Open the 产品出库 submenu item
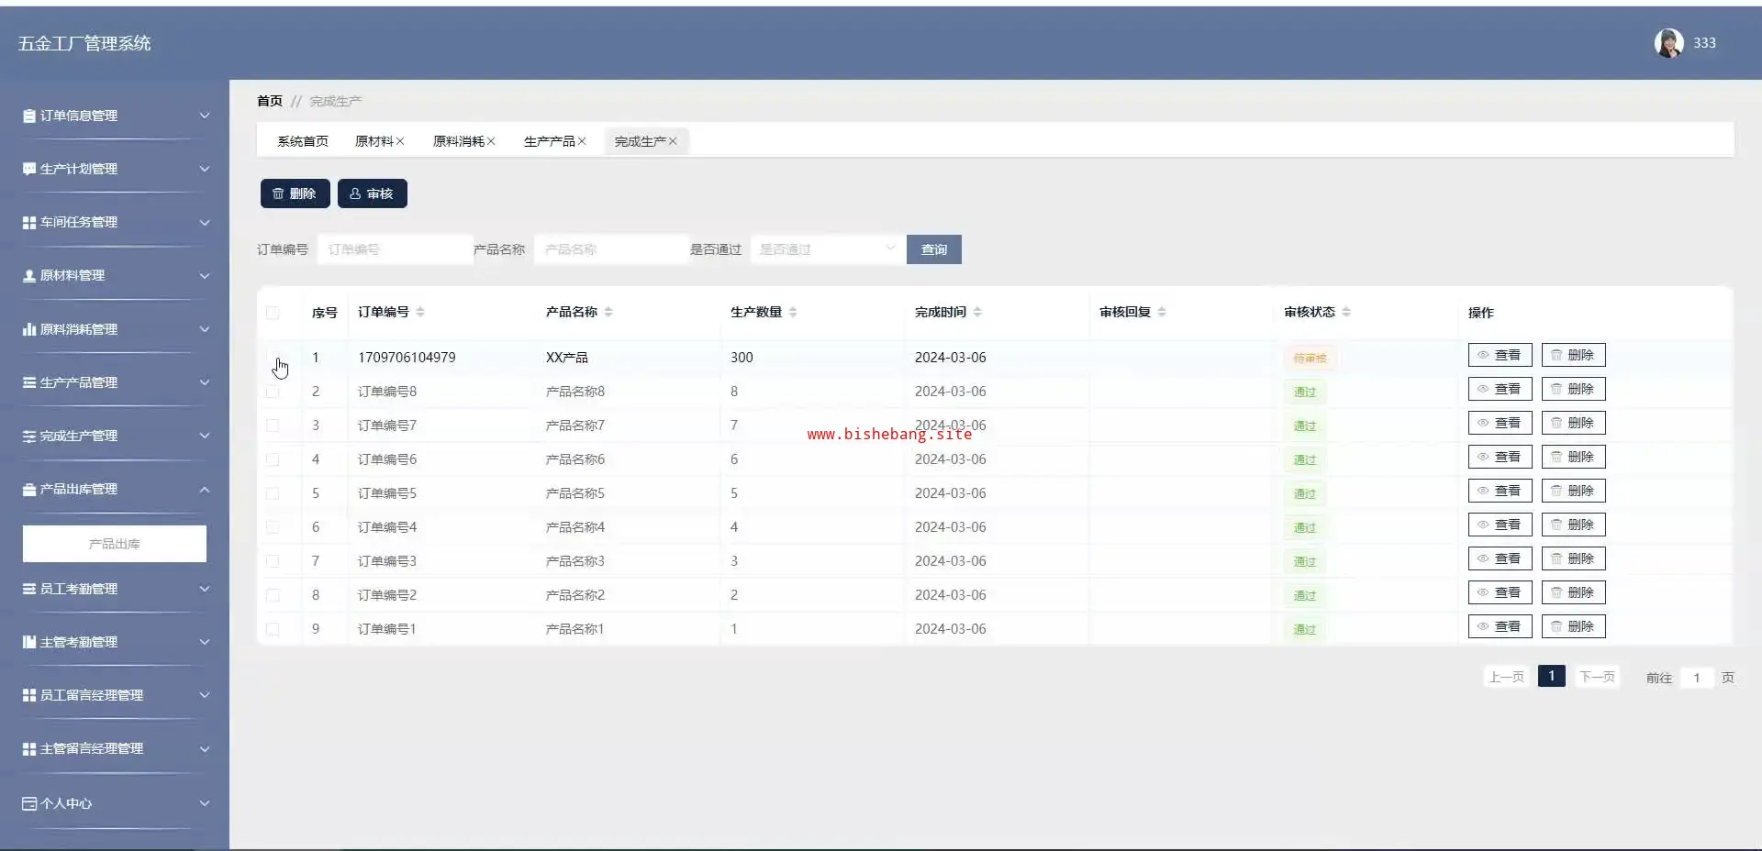Viewport: 1762px width, 851px height. pos(115,544)
